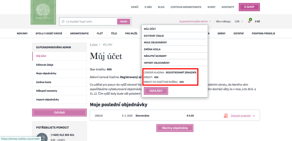292x141 pixels.
Task: Open the shopping cart basket icon
Action: tap(249, 21)
